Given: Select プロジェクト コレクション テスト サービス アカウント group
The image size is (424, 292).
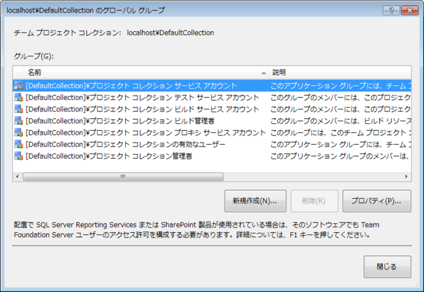Looking at the screenshot, I should 142,98.
